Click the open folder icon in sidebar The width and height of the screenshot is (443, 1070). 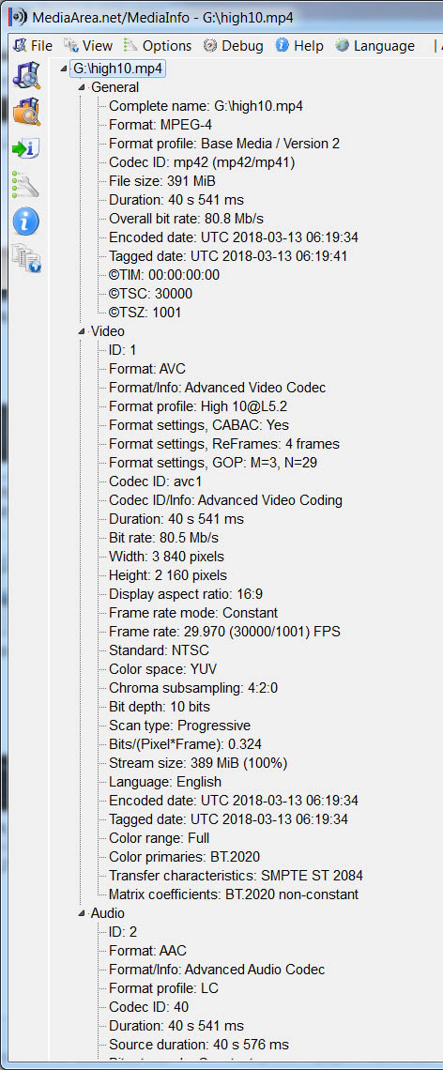(26, 112)
